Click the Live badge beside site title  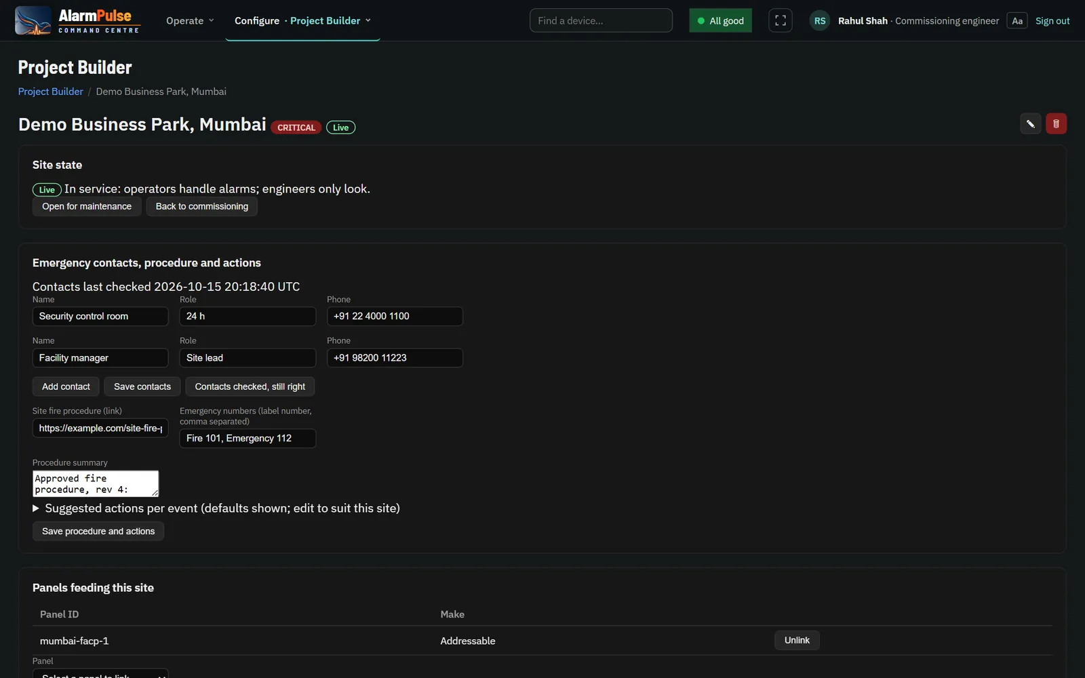[340, 127]
